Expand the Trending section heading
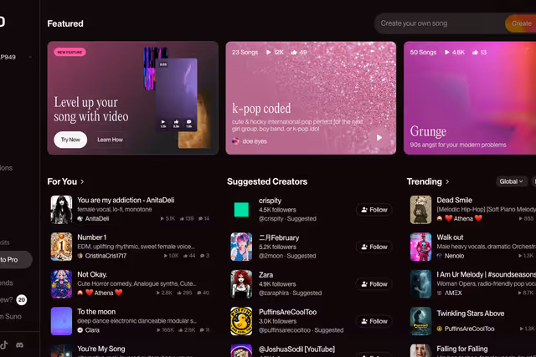The image size is (536, 357). click(x=447, y=181)
